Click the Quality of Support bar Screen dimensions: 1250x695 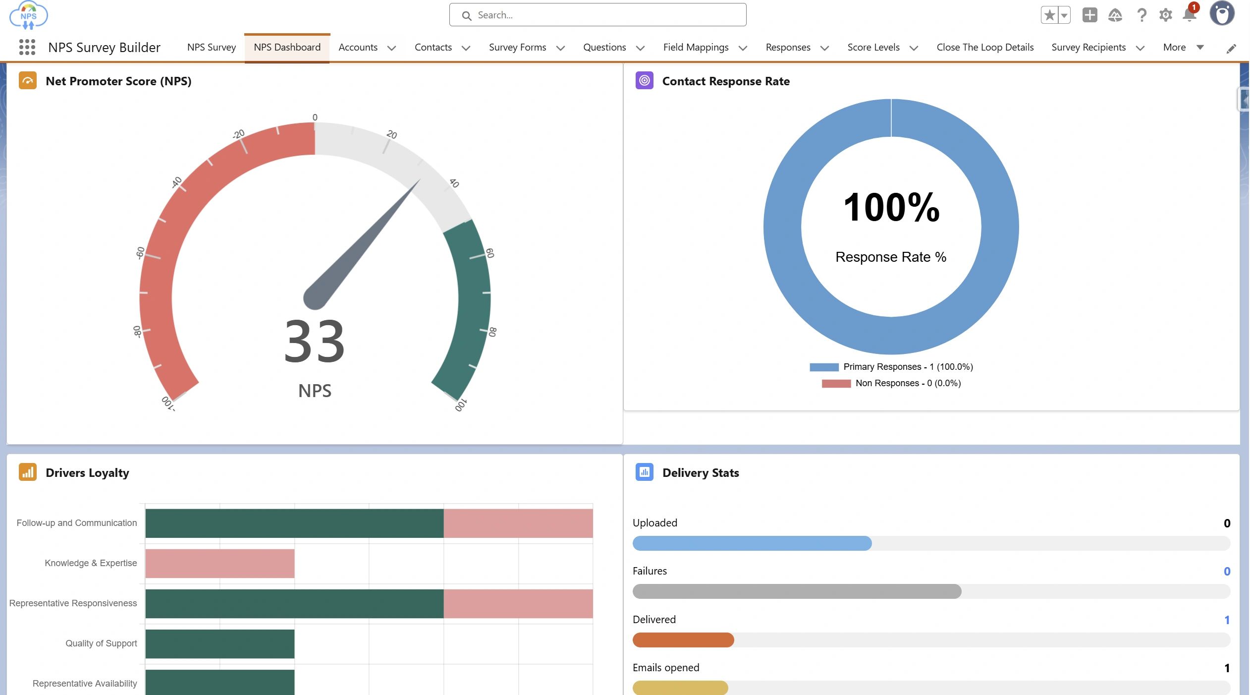pyautogui.click(x=220, y=643)
